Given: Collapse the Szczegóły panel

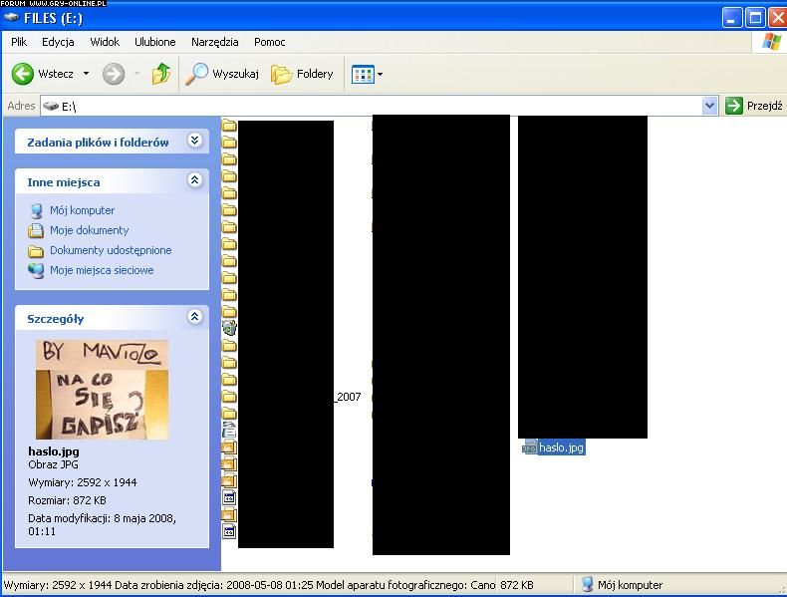Looking at the screenshot, I should (x=195, y=318).
